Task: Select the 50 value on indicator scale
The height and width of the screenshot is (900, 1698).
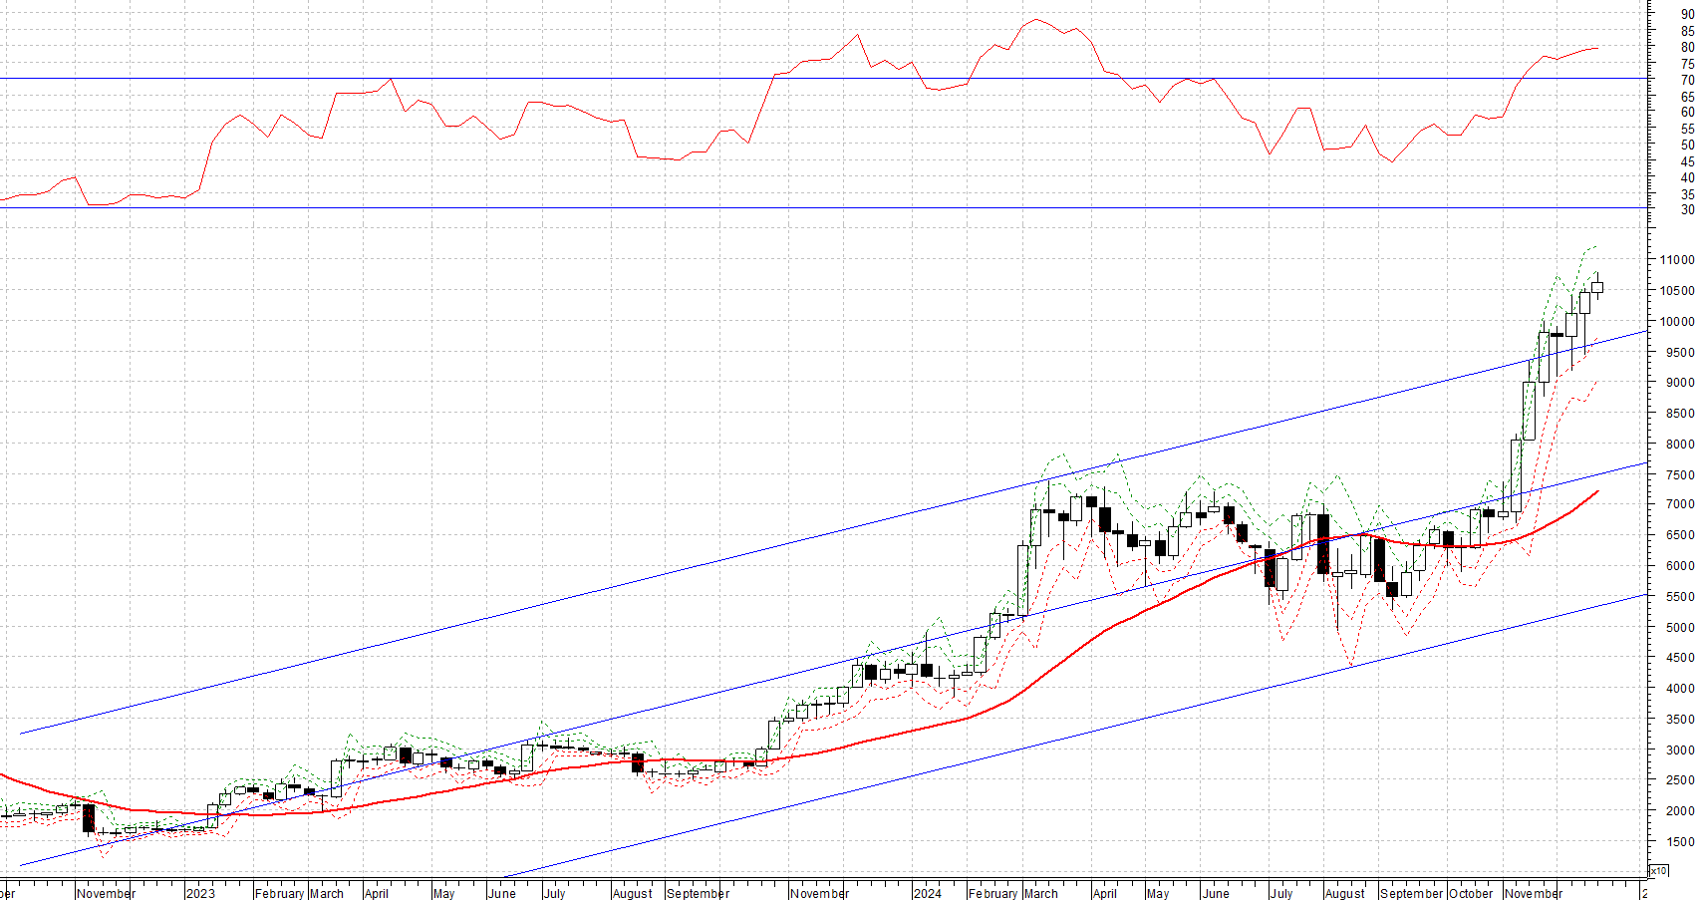Action: [1687, 146]
